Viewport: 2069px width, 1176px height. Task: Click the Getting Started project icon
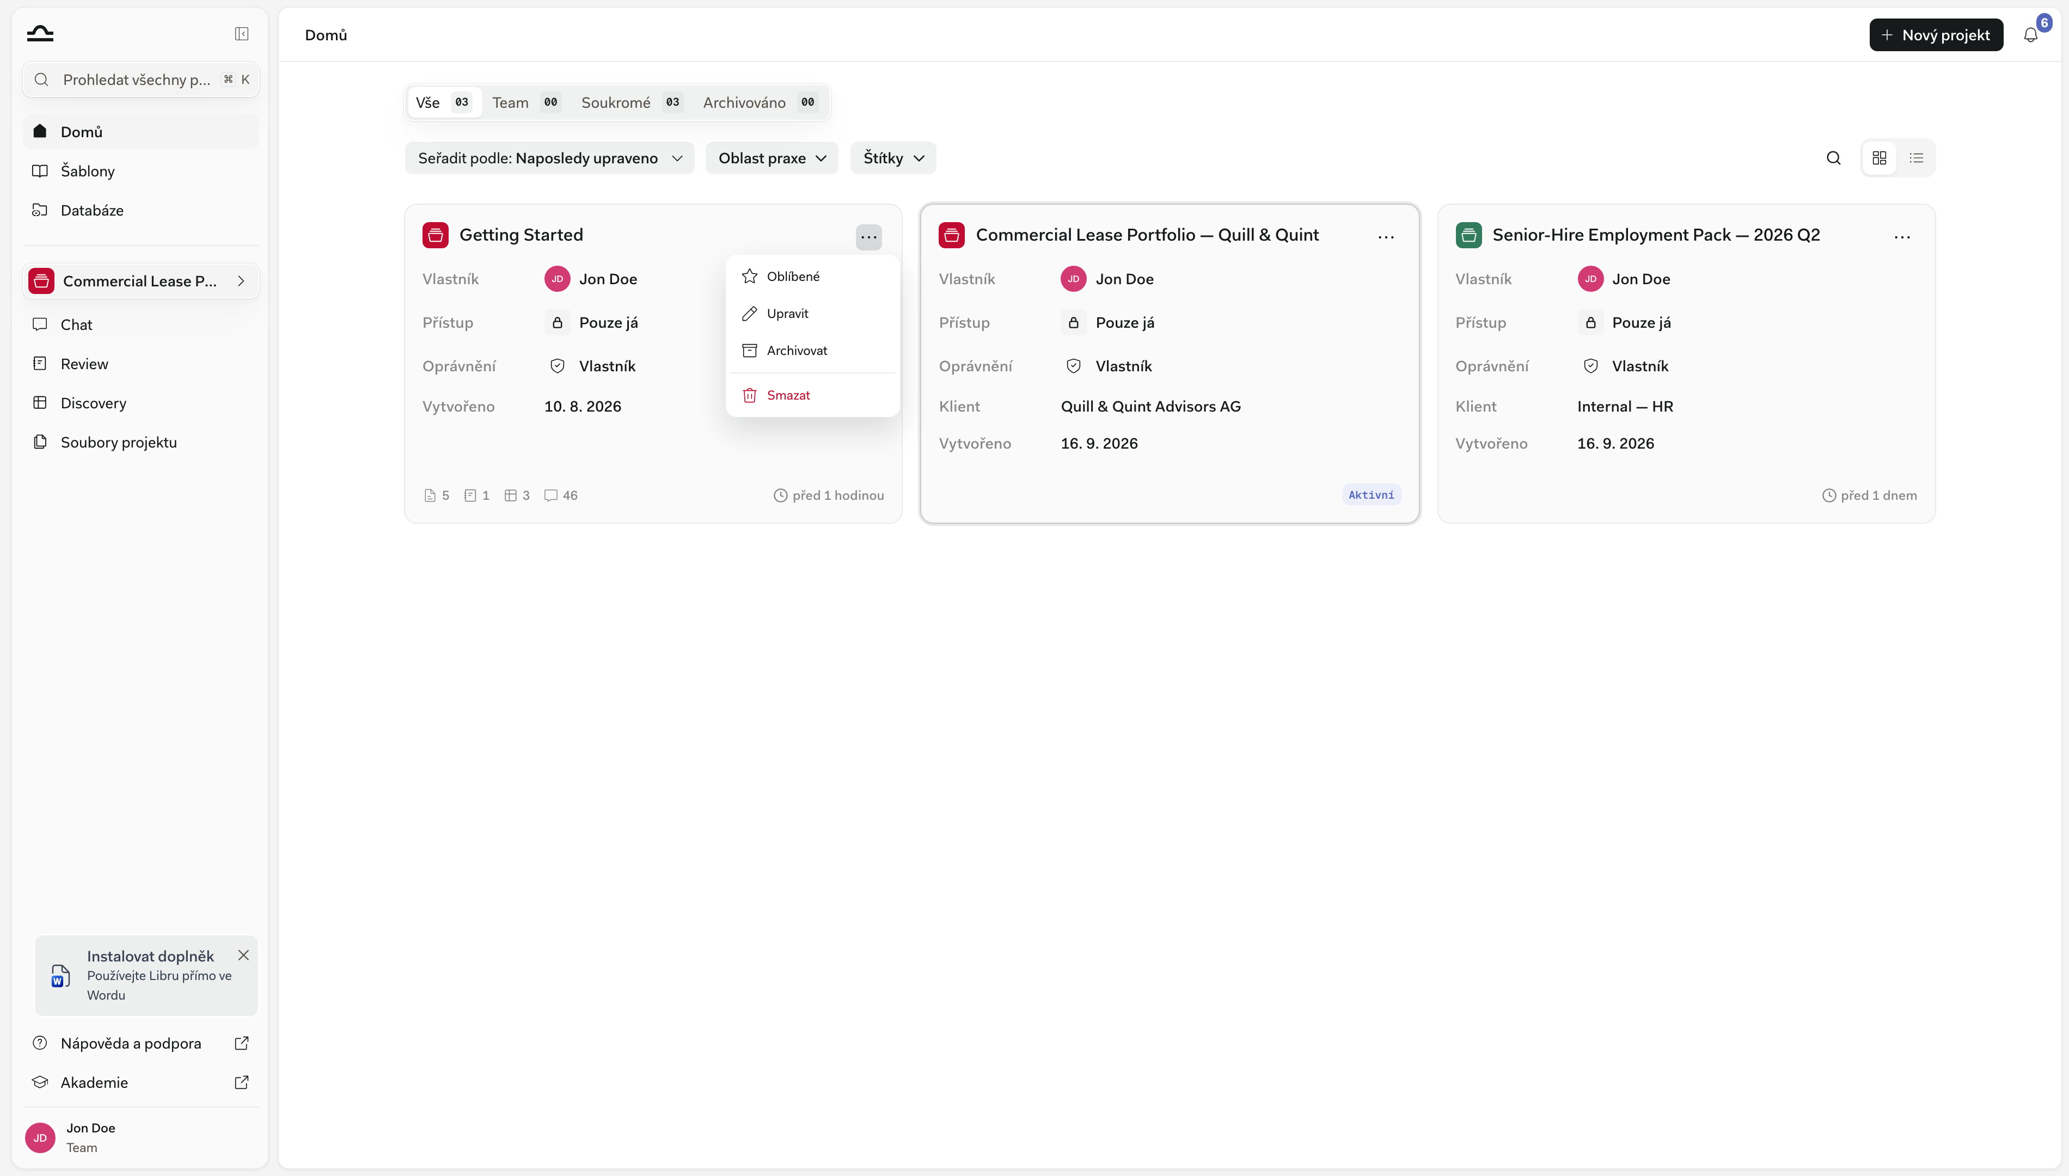[x=435, y=235]
